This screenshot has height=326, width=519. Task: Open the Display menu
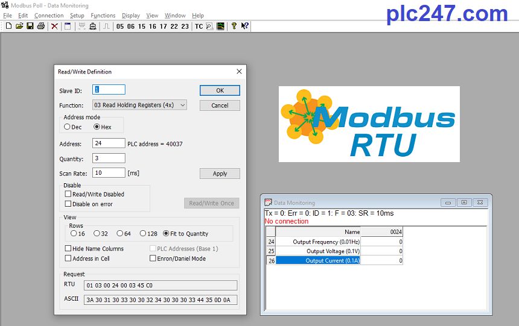point(131,16)
